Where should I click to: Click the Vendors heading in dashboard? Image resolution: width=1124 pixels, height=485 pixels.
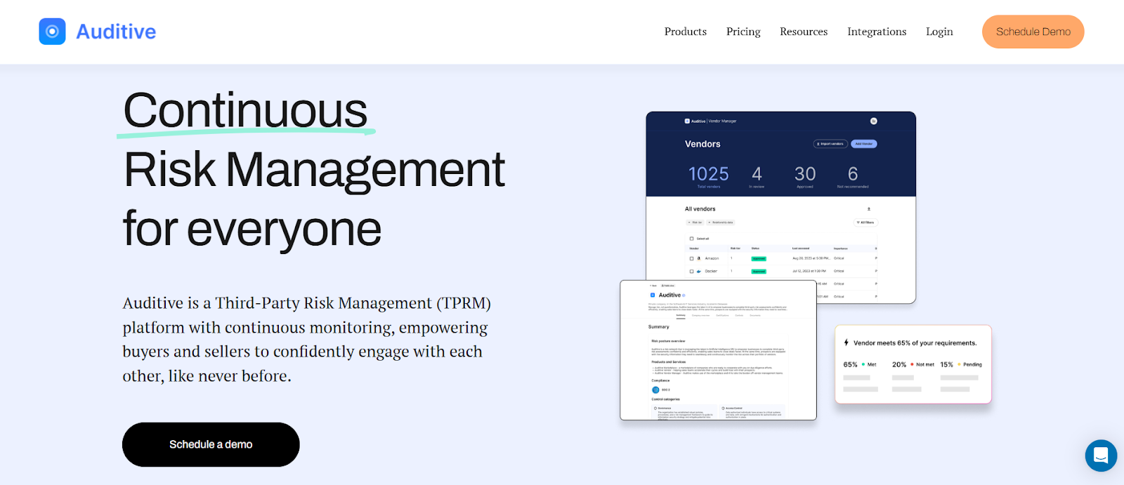click(x=702, y=144)
